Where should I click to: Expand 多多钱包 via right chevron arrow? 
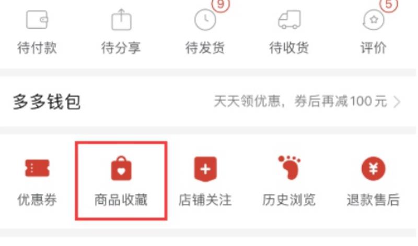[397, 102]
